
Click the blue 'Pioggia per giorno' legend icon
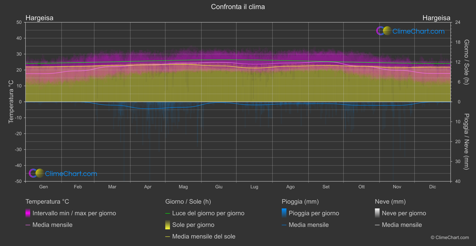pyautogui.click(x=284, y=213)
